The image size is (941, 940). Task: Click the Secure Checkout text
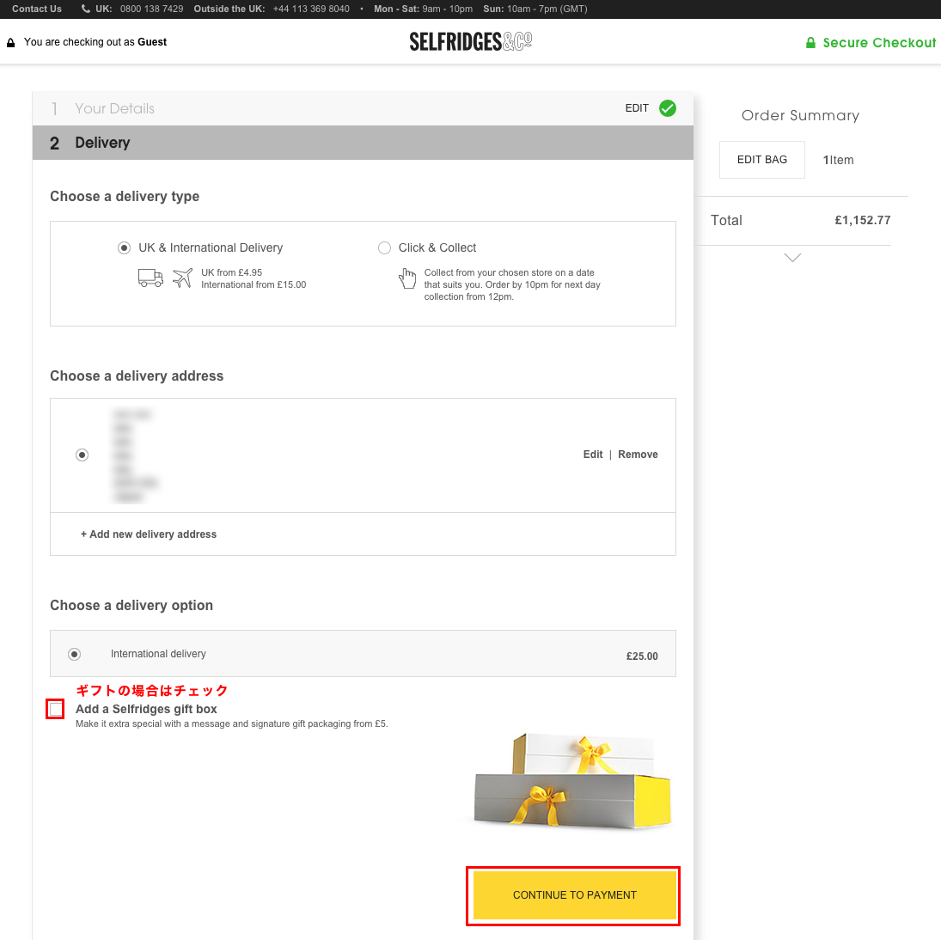(x=879, y=43)
